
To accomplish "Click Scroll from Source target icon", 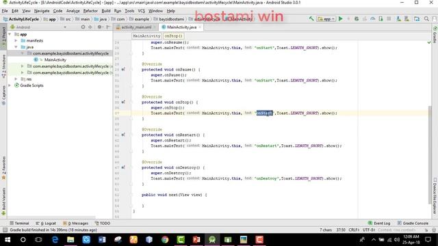I will (x=83, y=27).
